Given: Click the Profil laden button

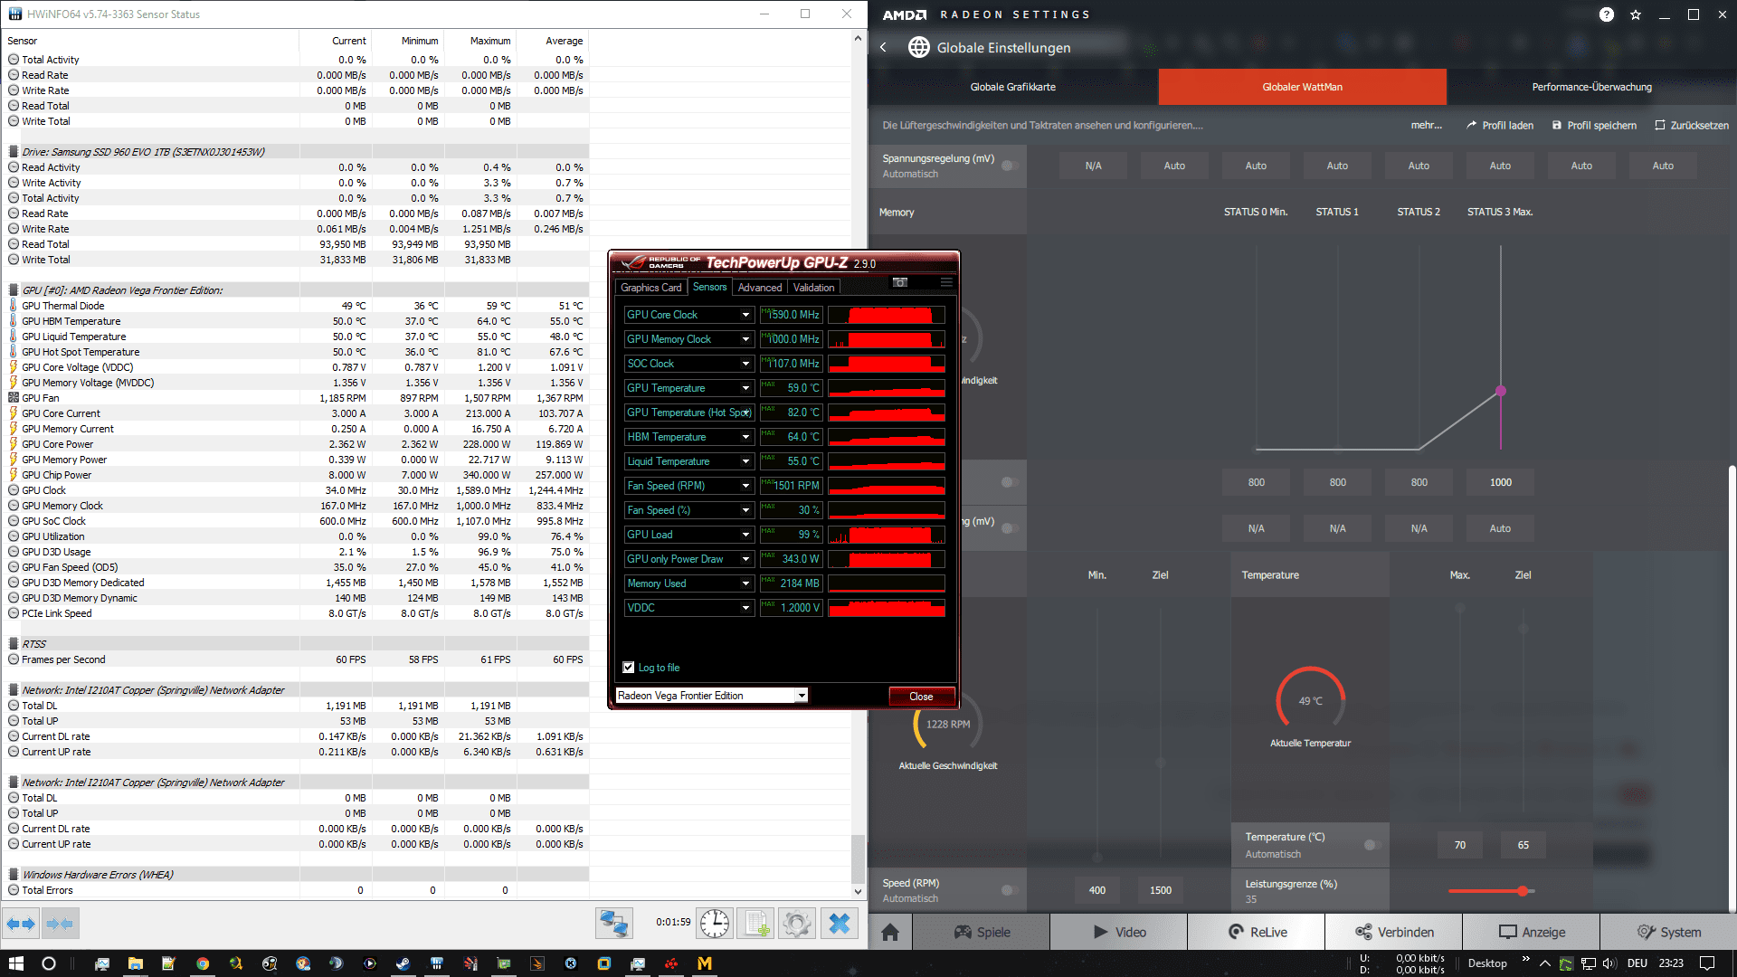Looking at the screenshot, I should click(1500, 126).
